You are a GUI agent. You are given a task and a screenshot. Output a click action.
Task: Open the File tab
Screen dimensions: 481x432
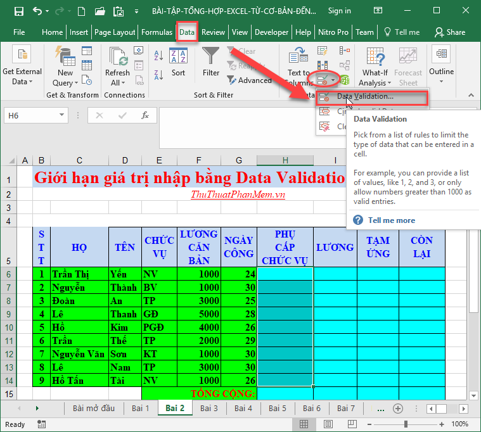click(x=19, y=32)
